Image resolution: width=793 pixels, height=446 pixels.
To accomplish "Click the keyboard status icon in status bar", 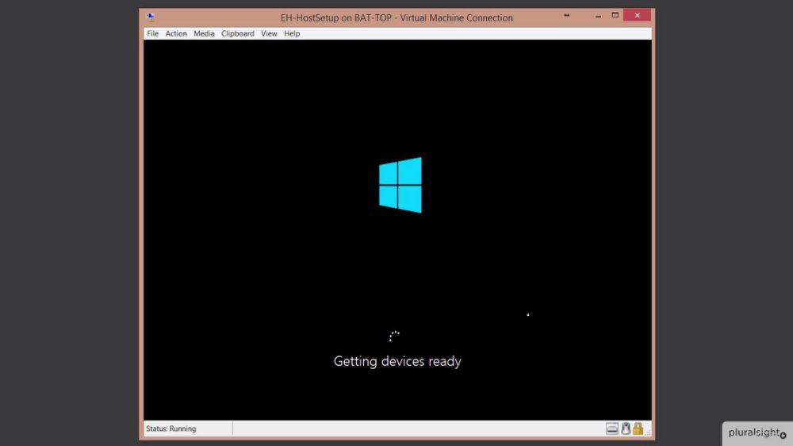I will pyautogui.click(x=612, y=429).
